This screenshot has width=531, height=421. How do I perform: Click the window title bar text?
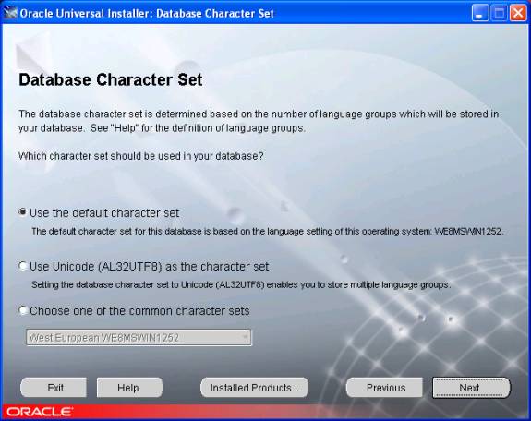point(147,14)
